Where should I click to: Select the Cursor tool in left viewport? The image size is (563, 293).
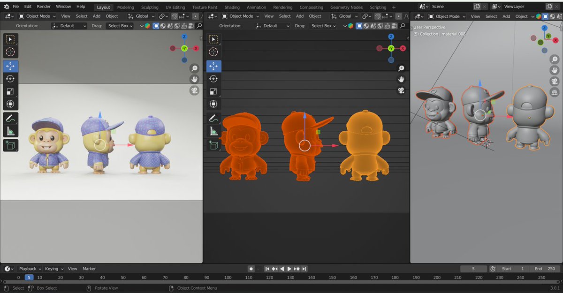[10, 52]
